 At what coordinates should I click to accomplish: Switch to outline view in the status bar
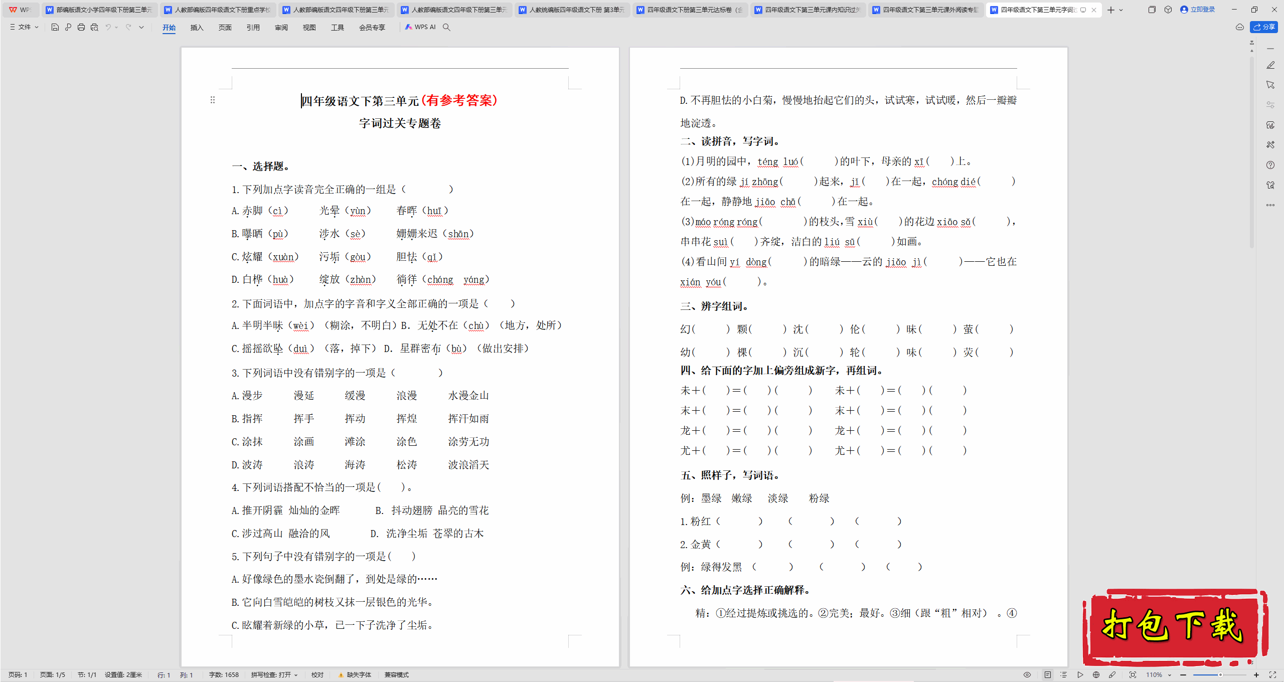click(x=1064, y=675)
